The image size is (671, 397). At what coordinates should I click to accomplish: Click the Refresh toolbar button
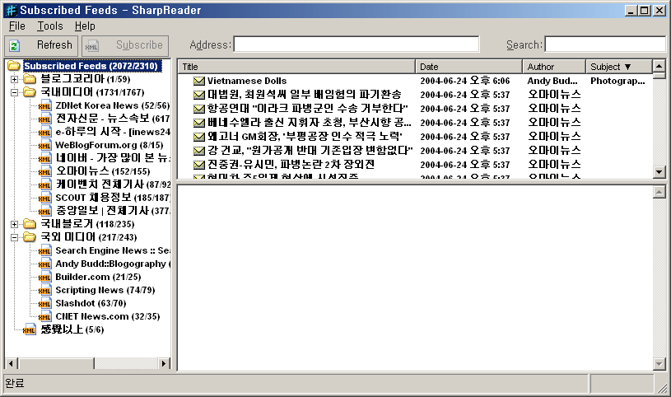(x=41, y=45)
